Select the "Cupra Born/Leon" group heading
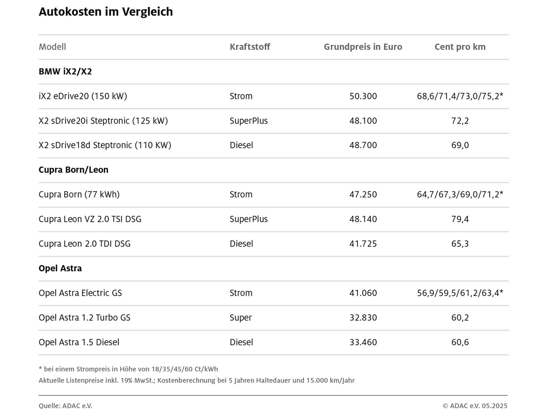This screenshot has height=409, width=546. click(x=73, y=170)
